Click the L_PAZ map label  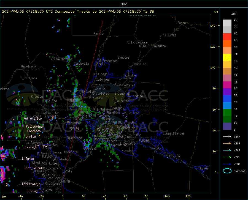[204, 168]
